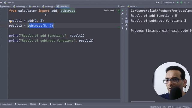Click the webcam presenter thumbnail

click(171, 81)
